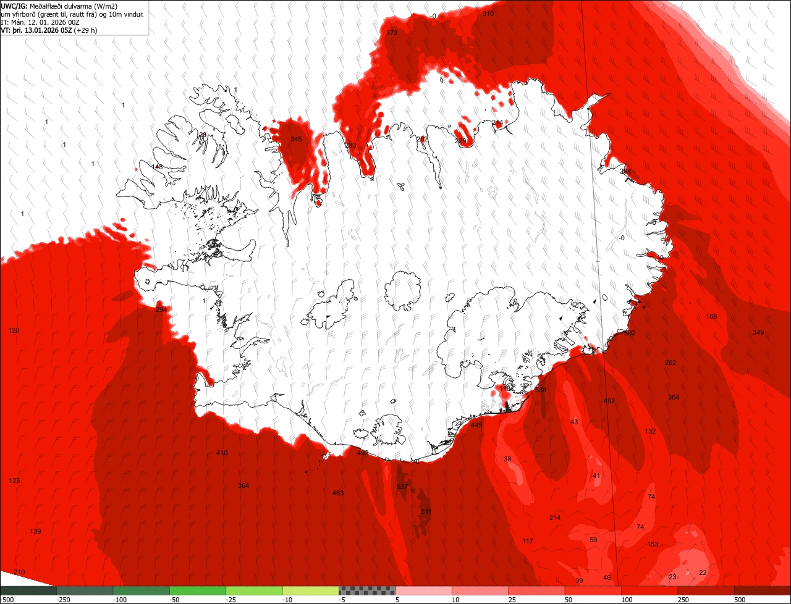Click the '-250' legend label
Viewport: 791px width, 604px height.
tap(63, 600)
